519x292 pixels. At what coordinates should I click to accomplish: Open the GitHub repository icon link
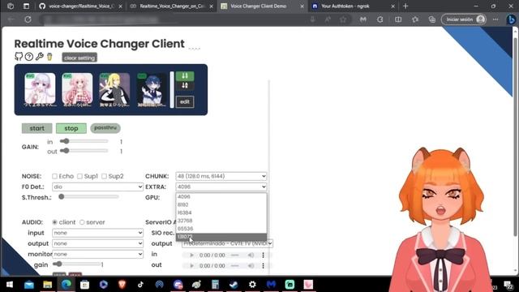click(18, 57)
